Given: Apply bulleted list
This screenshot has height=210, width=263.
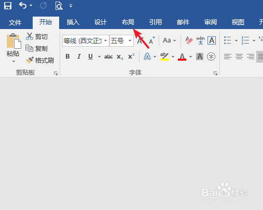Looking at the screenshot, I should click(228, 40).
